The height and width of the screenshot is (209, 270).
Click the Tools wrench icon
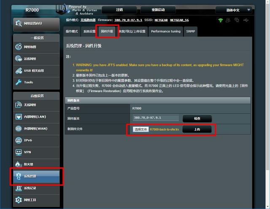[x=19, y=82]
